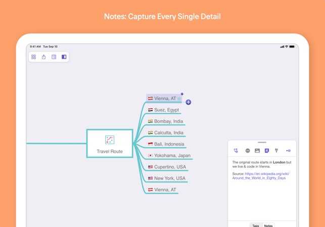Click the focus node icon in inspector
Viewport: 325px width, 227px height.
pyautogui.click(x=288, y=151)
